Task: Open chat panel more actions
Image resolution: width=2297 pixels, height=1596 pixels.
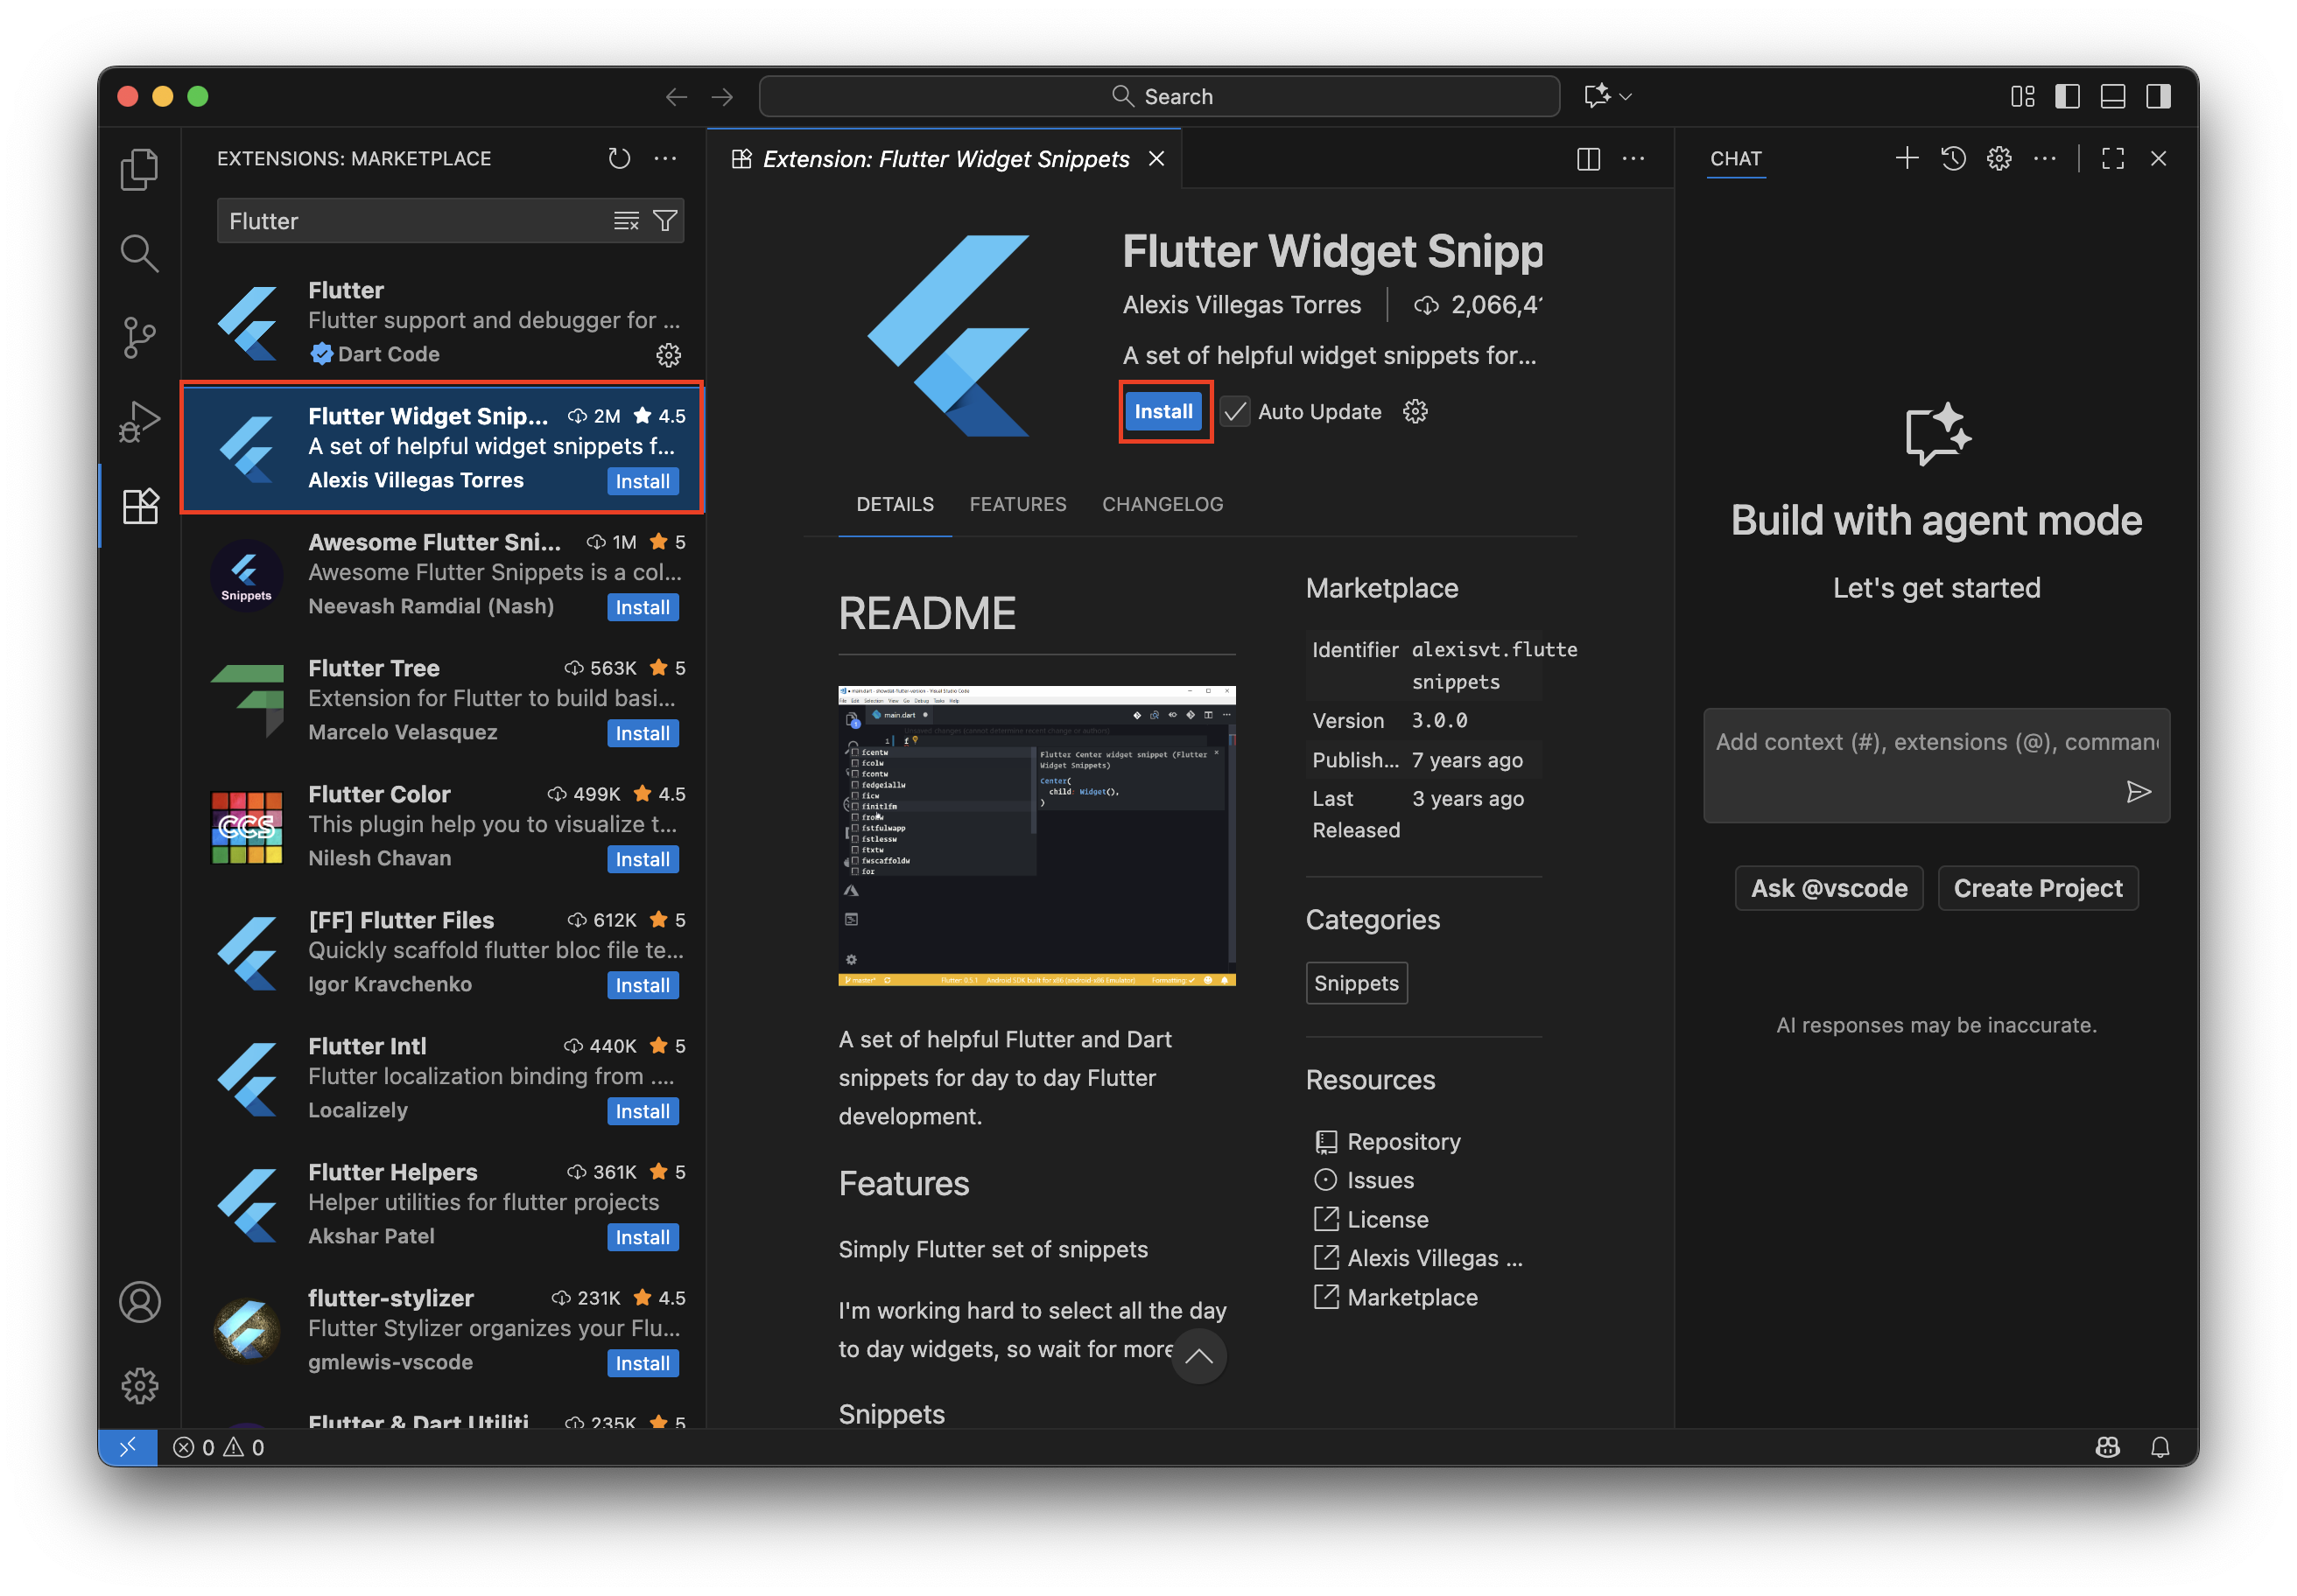Action: (x=2045, y=158)
